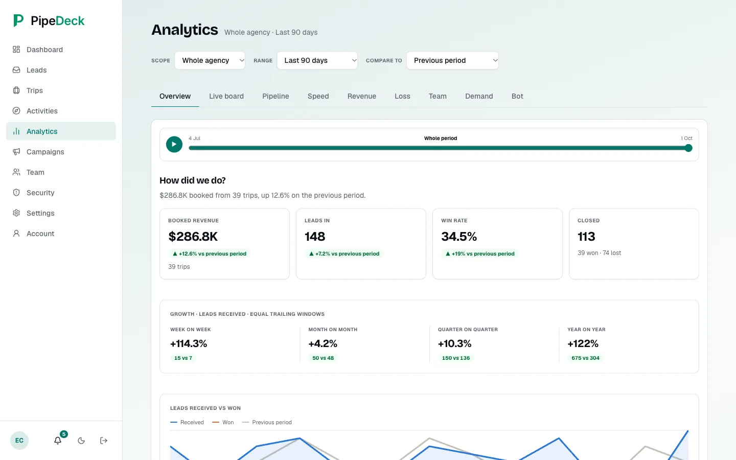Image resolution: width=736 pixels, height=460 pixels.
Task: Open Team people icon in sidebar
Action: (16, 172)
